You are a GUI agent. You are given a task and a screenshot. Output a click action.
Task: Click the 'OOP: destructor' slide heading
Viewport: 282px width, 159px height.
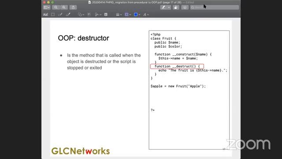click(83, 38)
